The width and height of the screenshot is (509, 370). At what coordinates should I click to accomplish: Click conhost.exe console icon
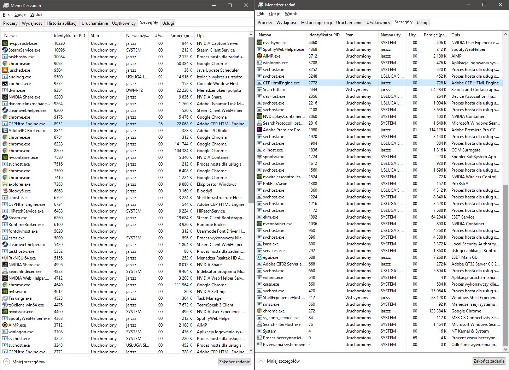pos(5,84)
